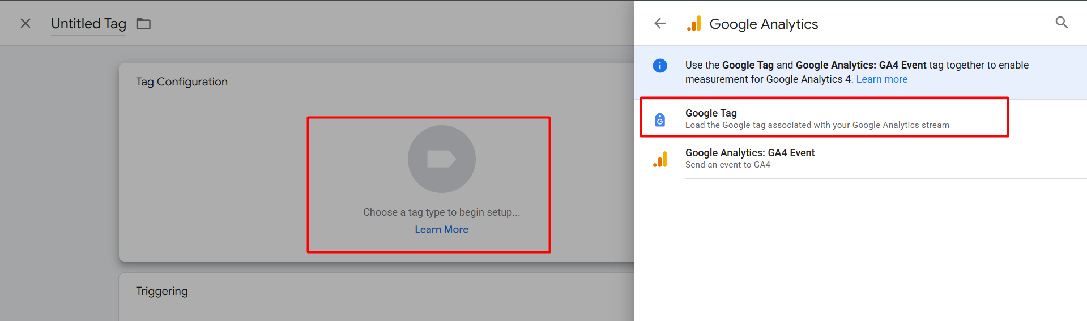Viewport: 1087px width, 321px height.
Task: Click the blue info icon in banner
Action: tap(660, 66)
